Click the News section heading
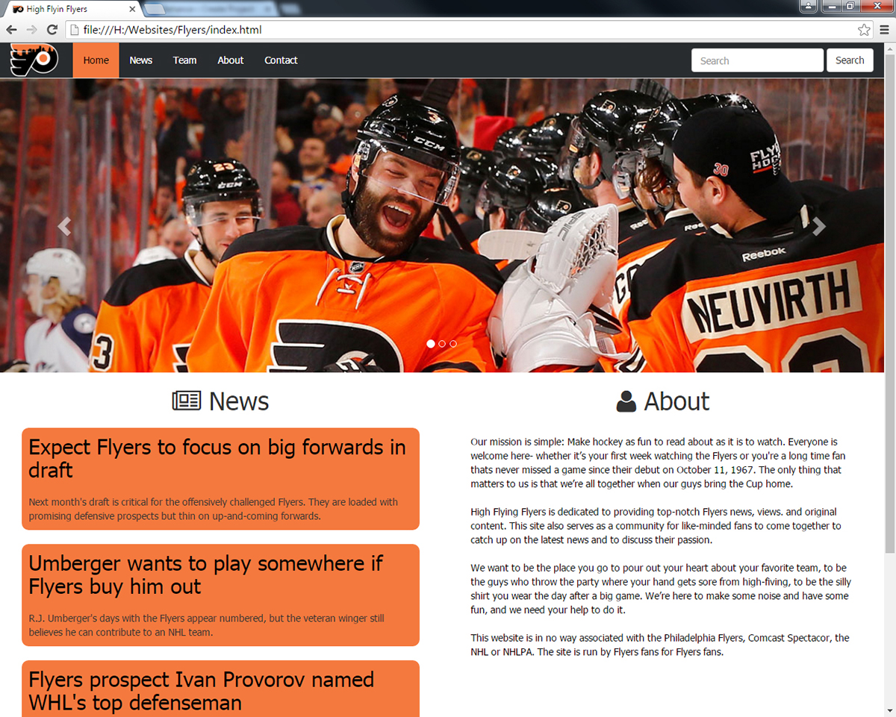This screenshot has height=717, width=896. 220,401
